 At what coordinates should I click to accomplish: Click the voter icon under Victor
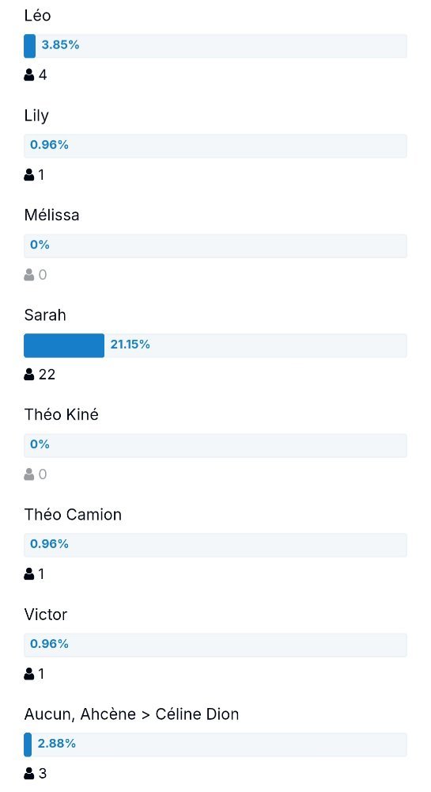[29, 673]
